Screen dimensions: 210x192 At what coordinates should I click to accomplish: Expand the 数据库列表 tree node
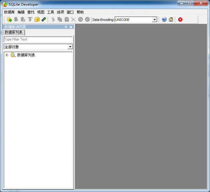7,55
